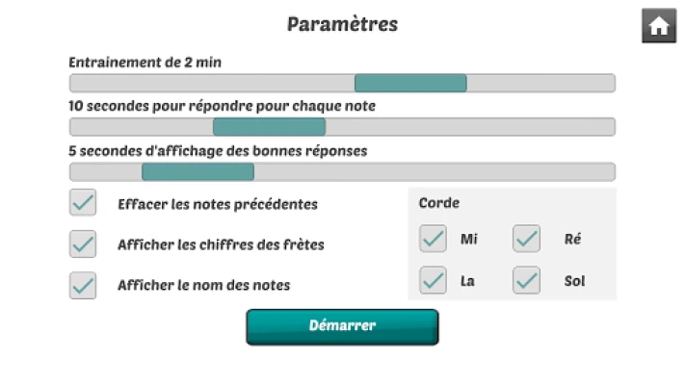
Task: Click right end of answer display track
Action: point(607,172)
